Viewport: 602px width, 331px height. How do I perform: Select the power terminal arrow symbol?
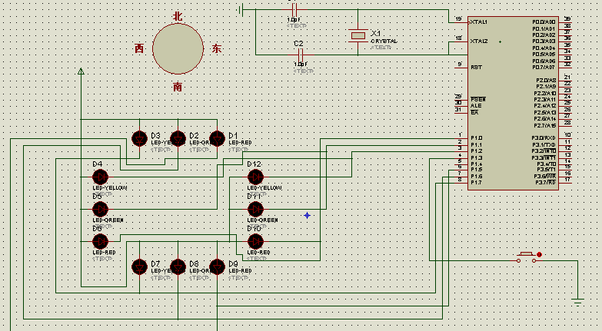coord(81,71)
